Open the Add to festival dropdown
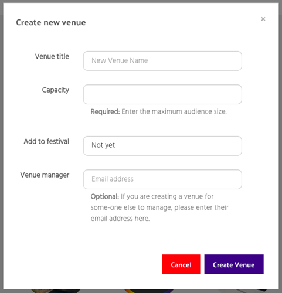 click(x=162, y=146)
